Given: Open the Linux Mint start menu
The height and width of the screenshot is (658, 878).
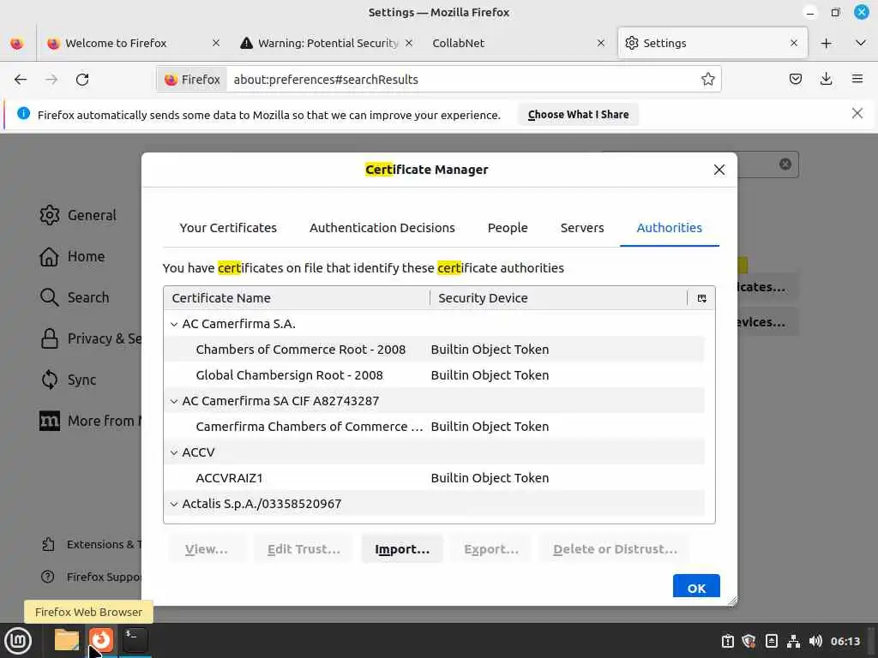Looking at the screenshot, I should click(18, 641).
